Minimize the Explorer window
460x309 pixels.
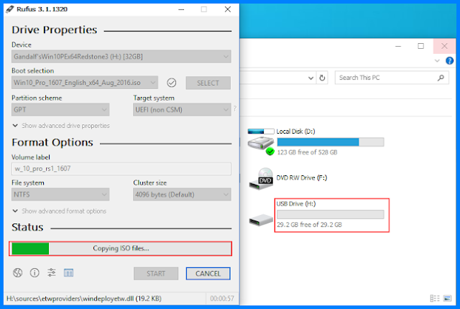pos(398,46)
